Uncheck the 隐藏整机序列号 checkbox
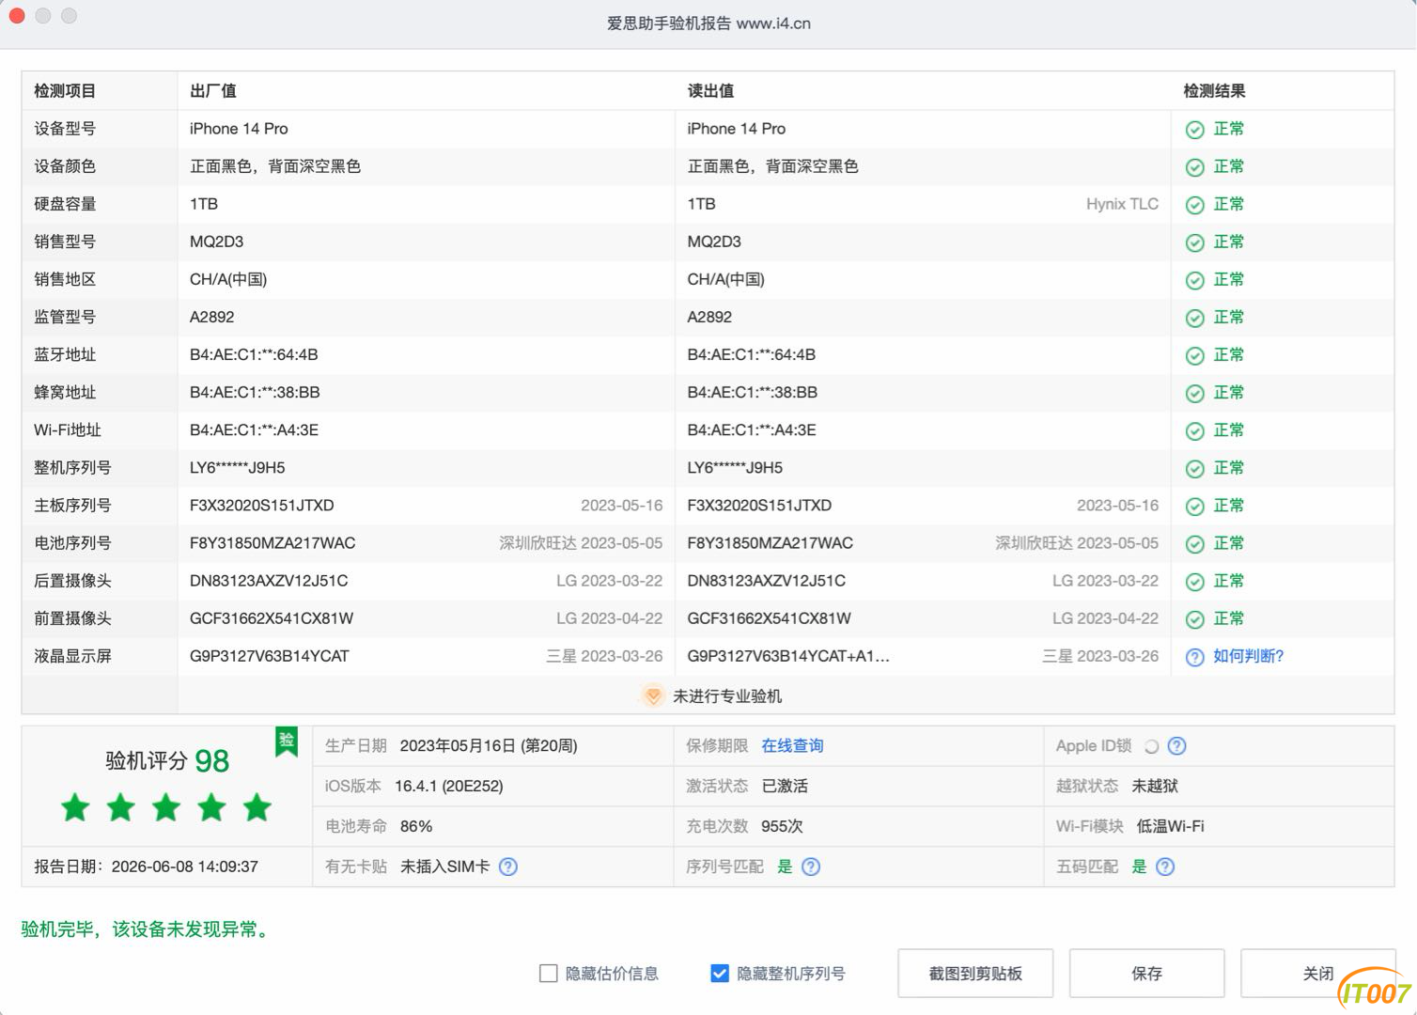The height and width of the screenshot is (1015, 1417). [720, 974]
